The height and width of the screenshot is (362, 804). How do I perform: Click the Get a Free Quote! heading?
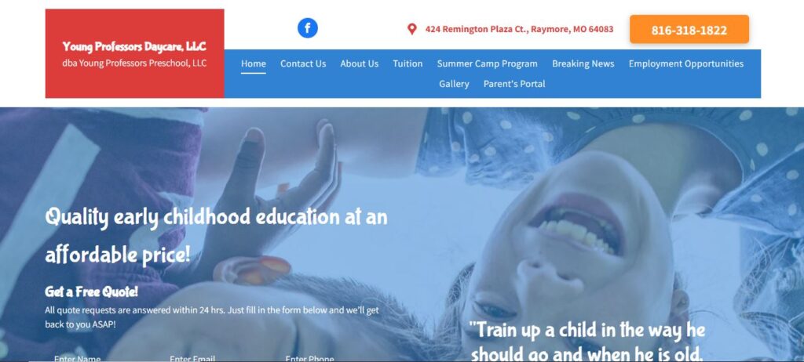(x=91, y=291)
